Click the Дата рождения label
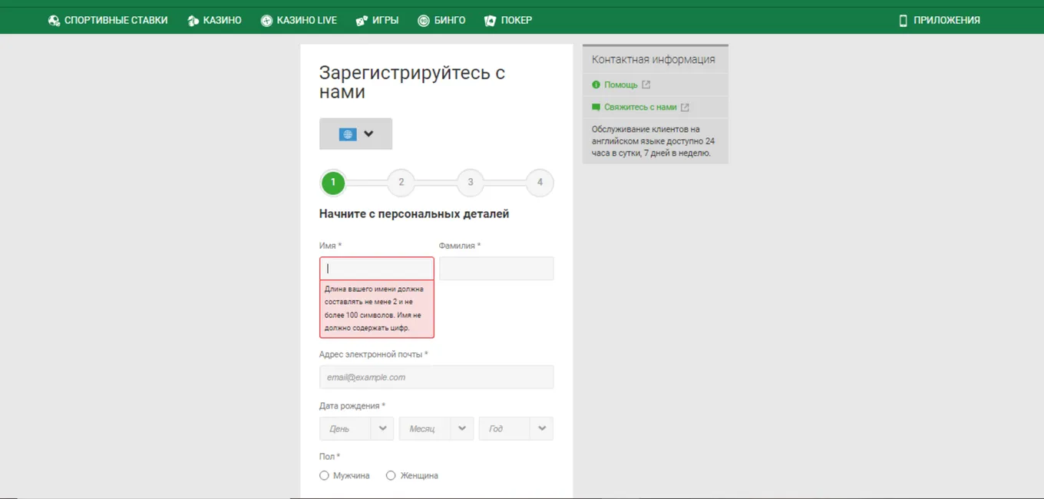Viewport: 1044px width, 499px height. (x=352, y=405)
